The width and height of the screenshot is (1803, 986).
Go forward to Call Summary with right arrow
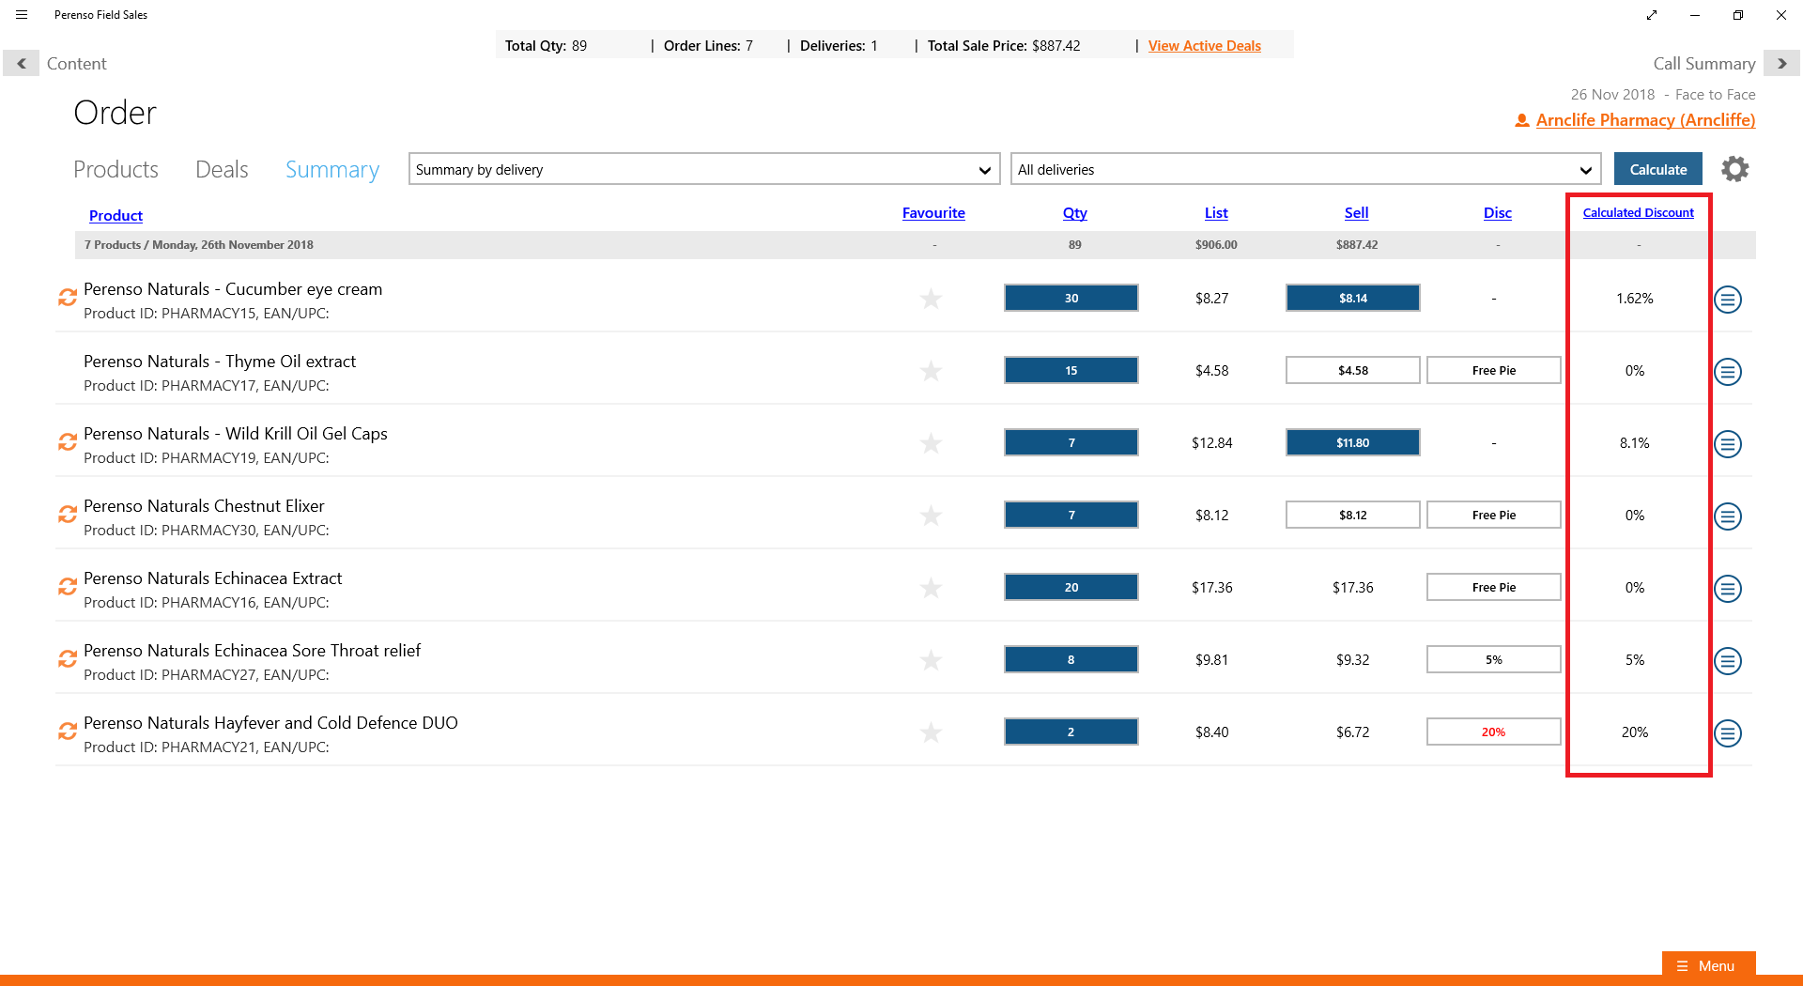coord(1781,63)
